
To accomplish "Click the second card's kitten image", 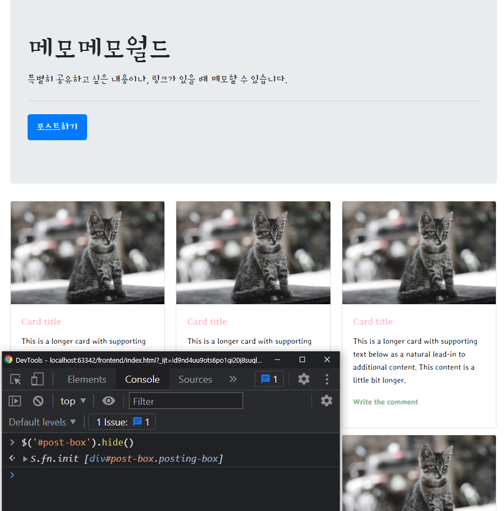I will coord(253,253).
